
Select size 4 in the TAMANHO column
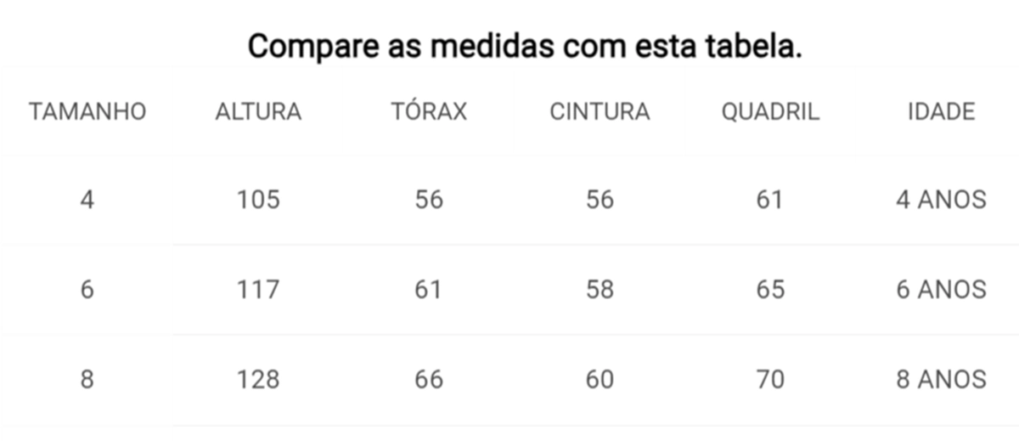[x=87, y=200]
